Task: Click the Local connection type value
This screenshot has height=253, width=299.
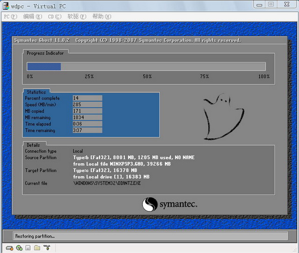Action: pyautogui.click(x=78, y=151)
